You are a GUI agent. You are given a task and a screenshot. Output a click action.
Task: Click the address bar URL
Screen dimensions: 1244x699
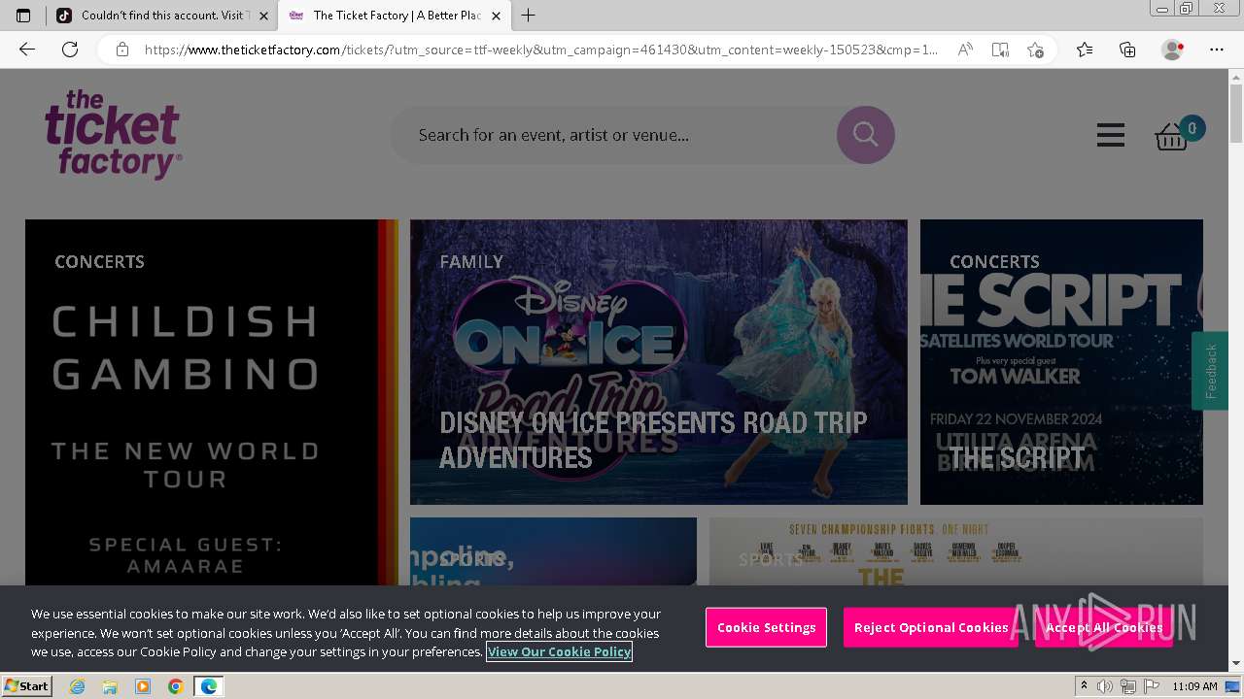(541, 50)
